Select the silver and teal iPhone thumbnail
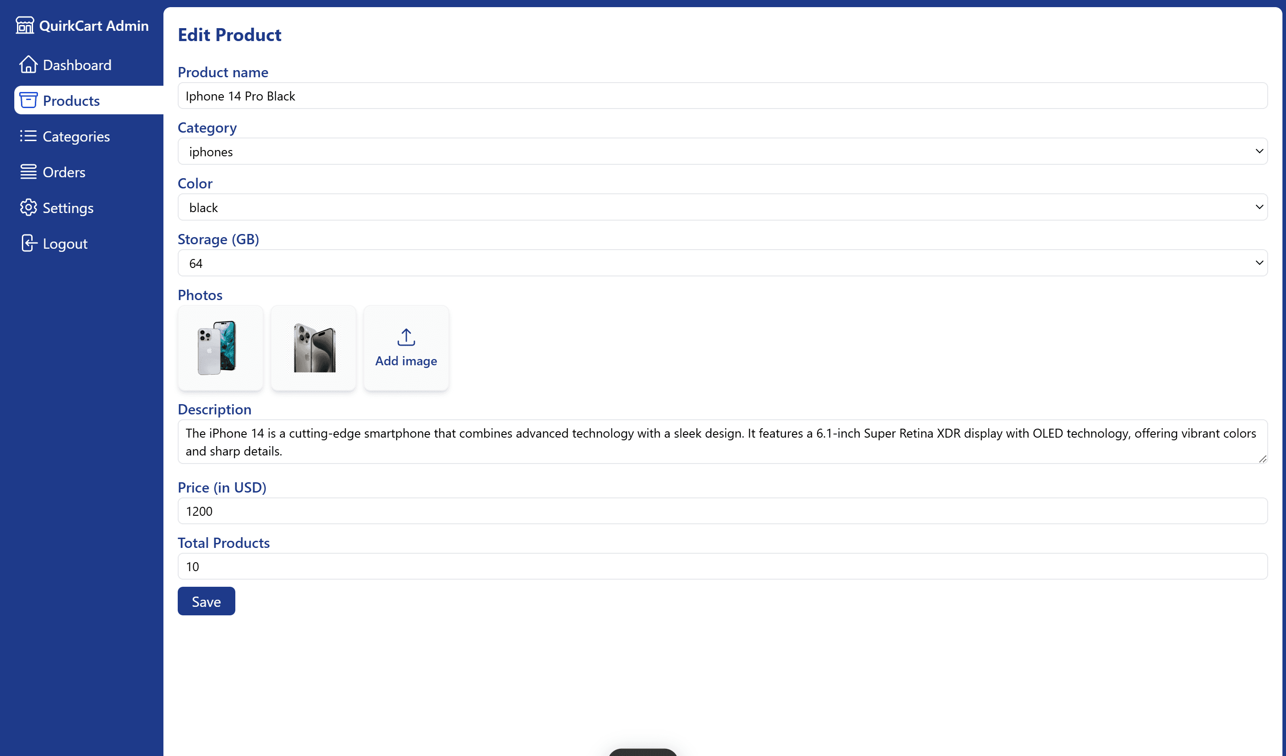This screenshot has width=1286, height=756. coord(221,348)
